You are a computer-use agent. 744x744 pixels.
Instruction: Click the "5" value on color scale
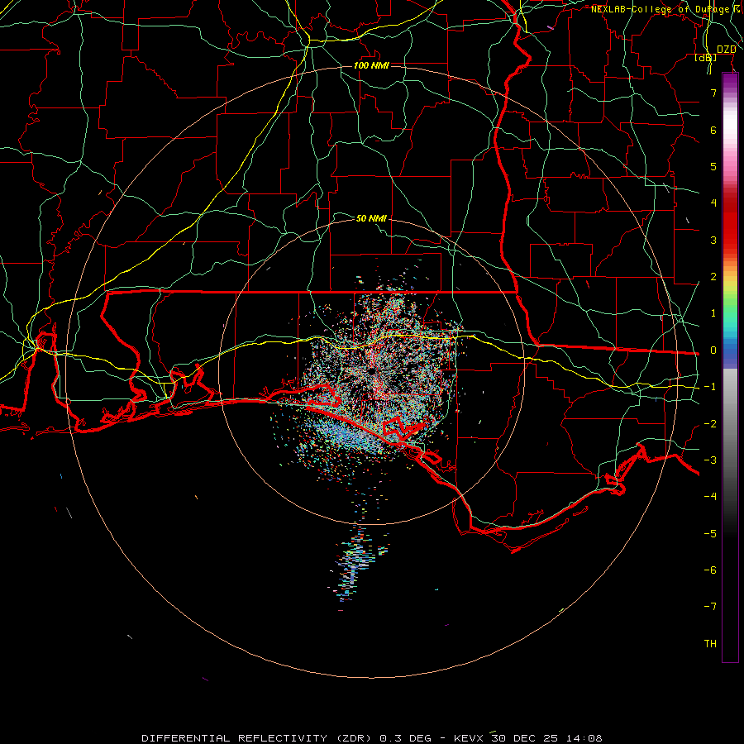[x=713, y=166]
